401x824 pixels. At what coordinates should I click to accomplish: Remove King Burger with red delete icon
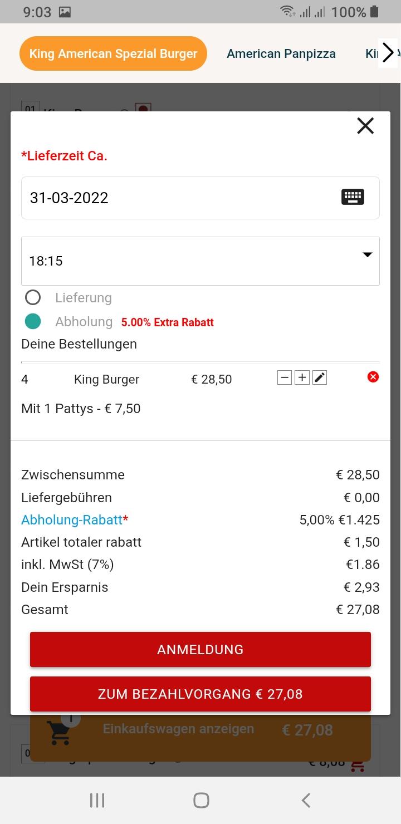pos(373,377)
